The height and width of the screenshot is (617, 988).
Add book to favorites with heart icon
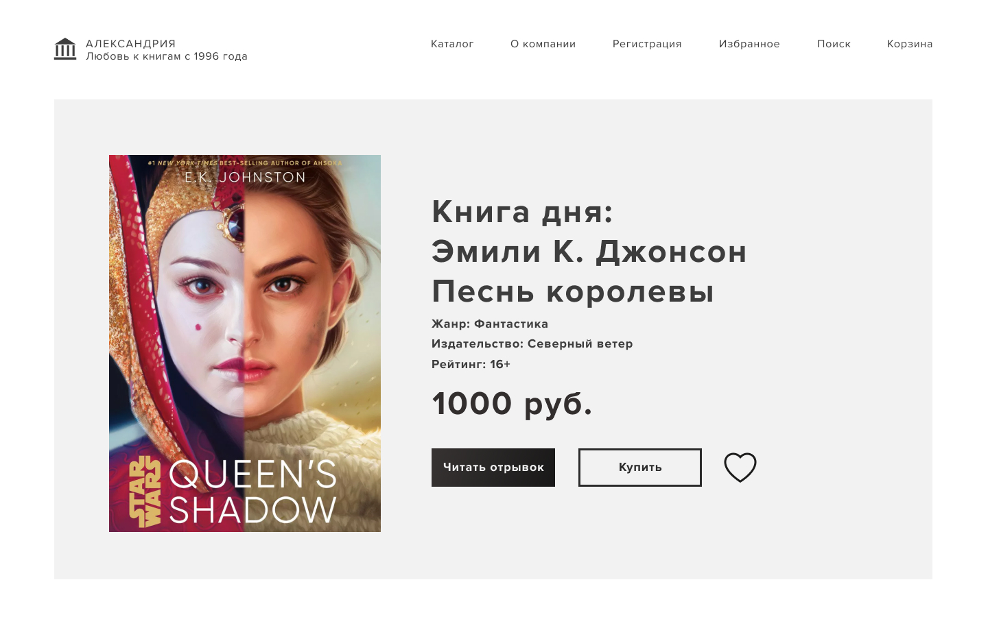pyautogui.click(x=740, y=468)
